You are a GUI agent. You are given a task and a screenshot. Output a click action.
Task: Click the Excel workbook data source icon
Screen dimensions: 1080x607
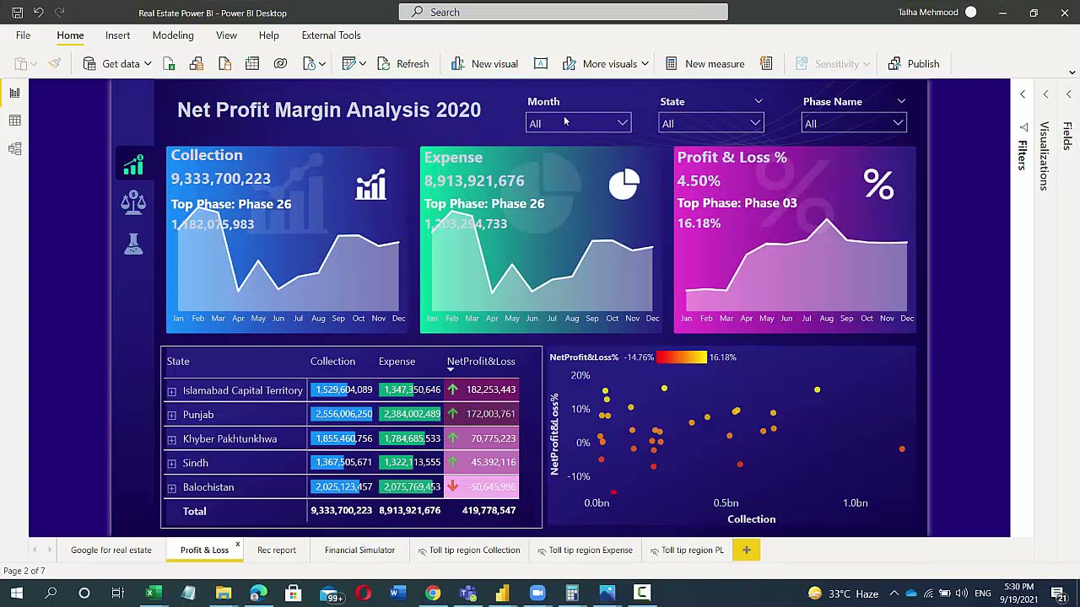tap(169, 64)
